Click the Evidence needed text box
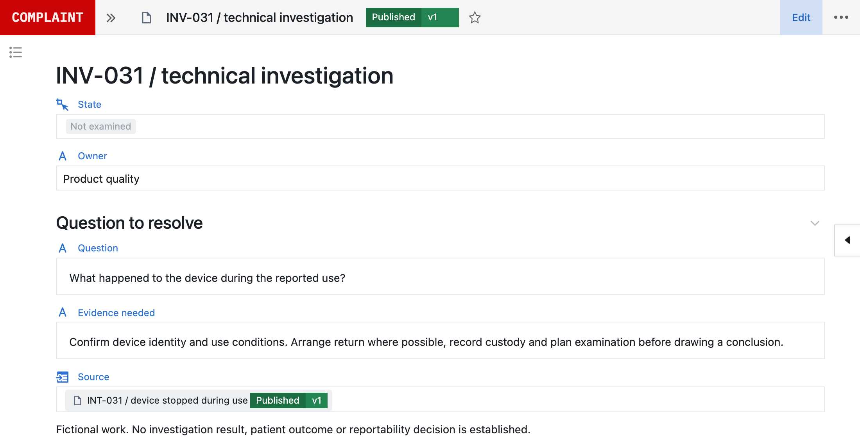Viewport: 860px width, 445px height. click(440, 340)
